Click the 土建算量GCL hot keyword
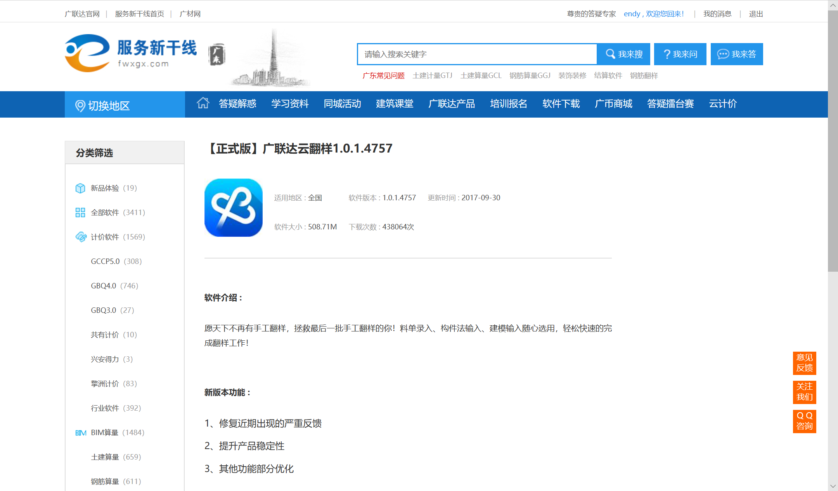Viewport: 838px width, 491px height. (x=481, y=76)
